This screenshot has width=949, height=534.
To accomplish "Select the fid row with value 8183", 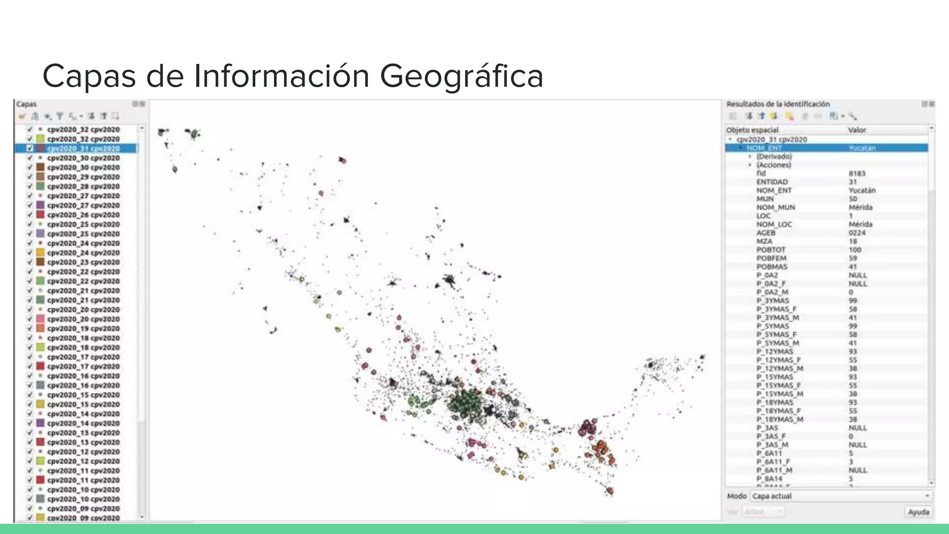I will click(827, 173).
